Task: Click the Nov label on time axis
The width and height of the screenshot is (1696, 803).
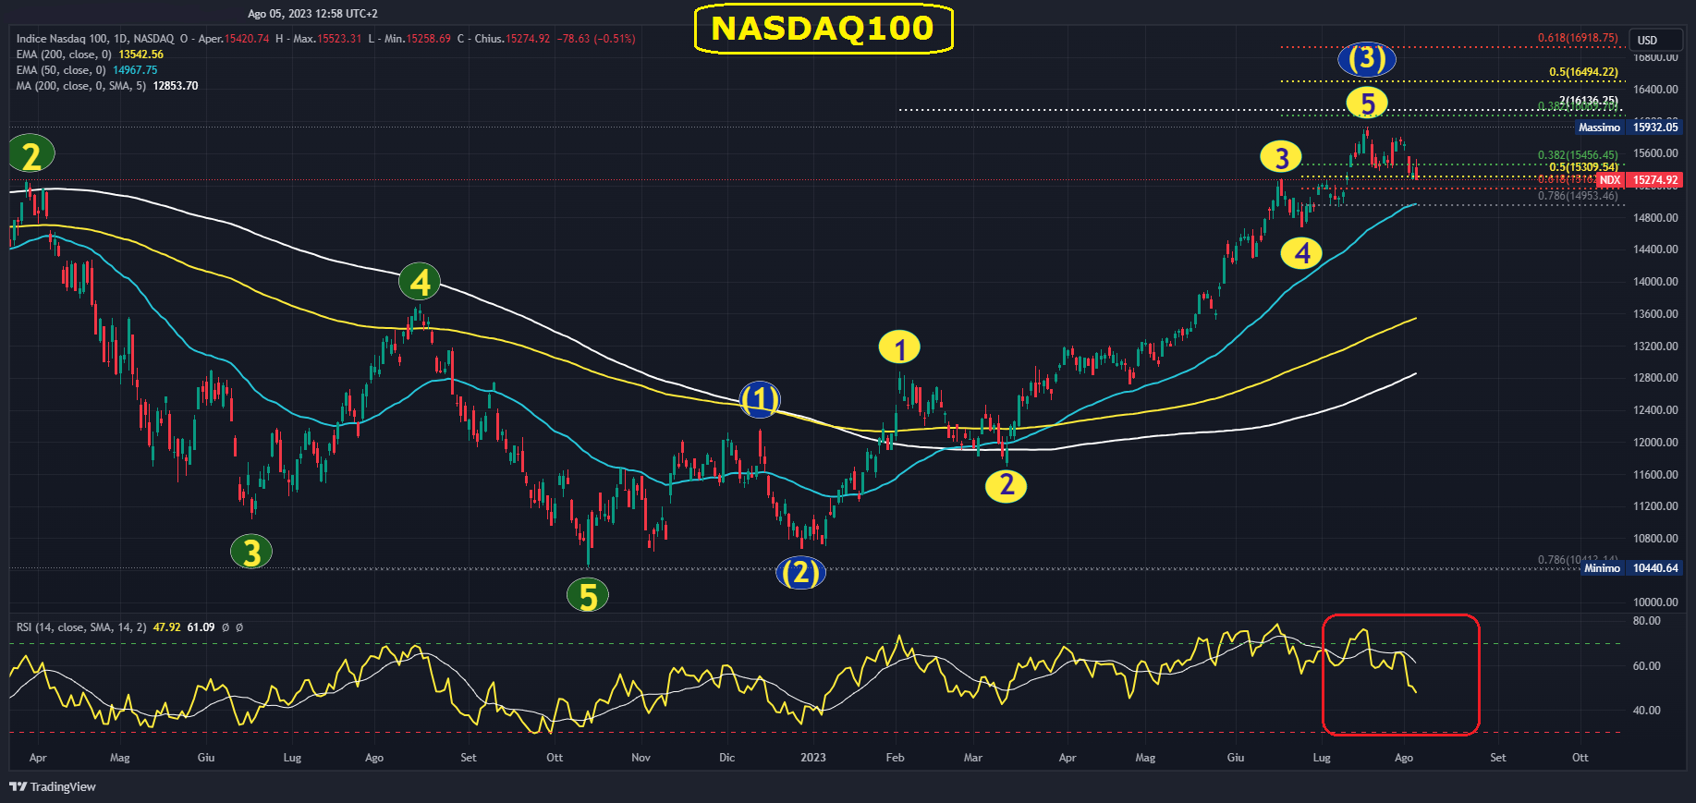Action: click(641, 758)
